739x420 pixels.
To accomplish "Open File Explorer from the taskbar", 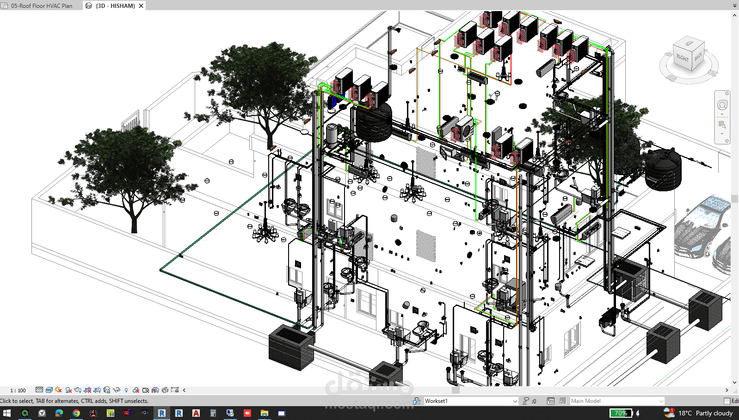I will pyautogui.click(x=265, y=413).
